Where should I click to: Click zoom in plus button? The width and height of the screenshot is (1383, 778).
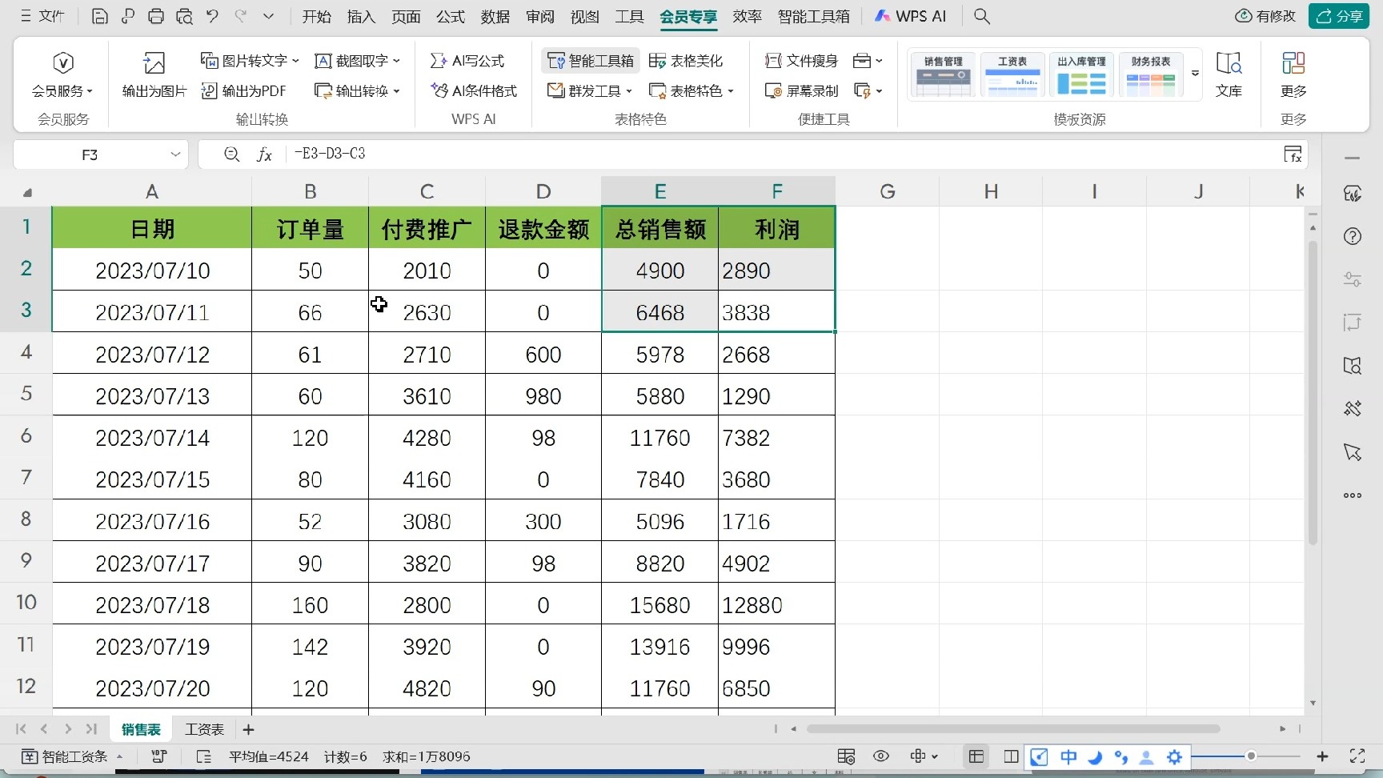(1322, 756)
